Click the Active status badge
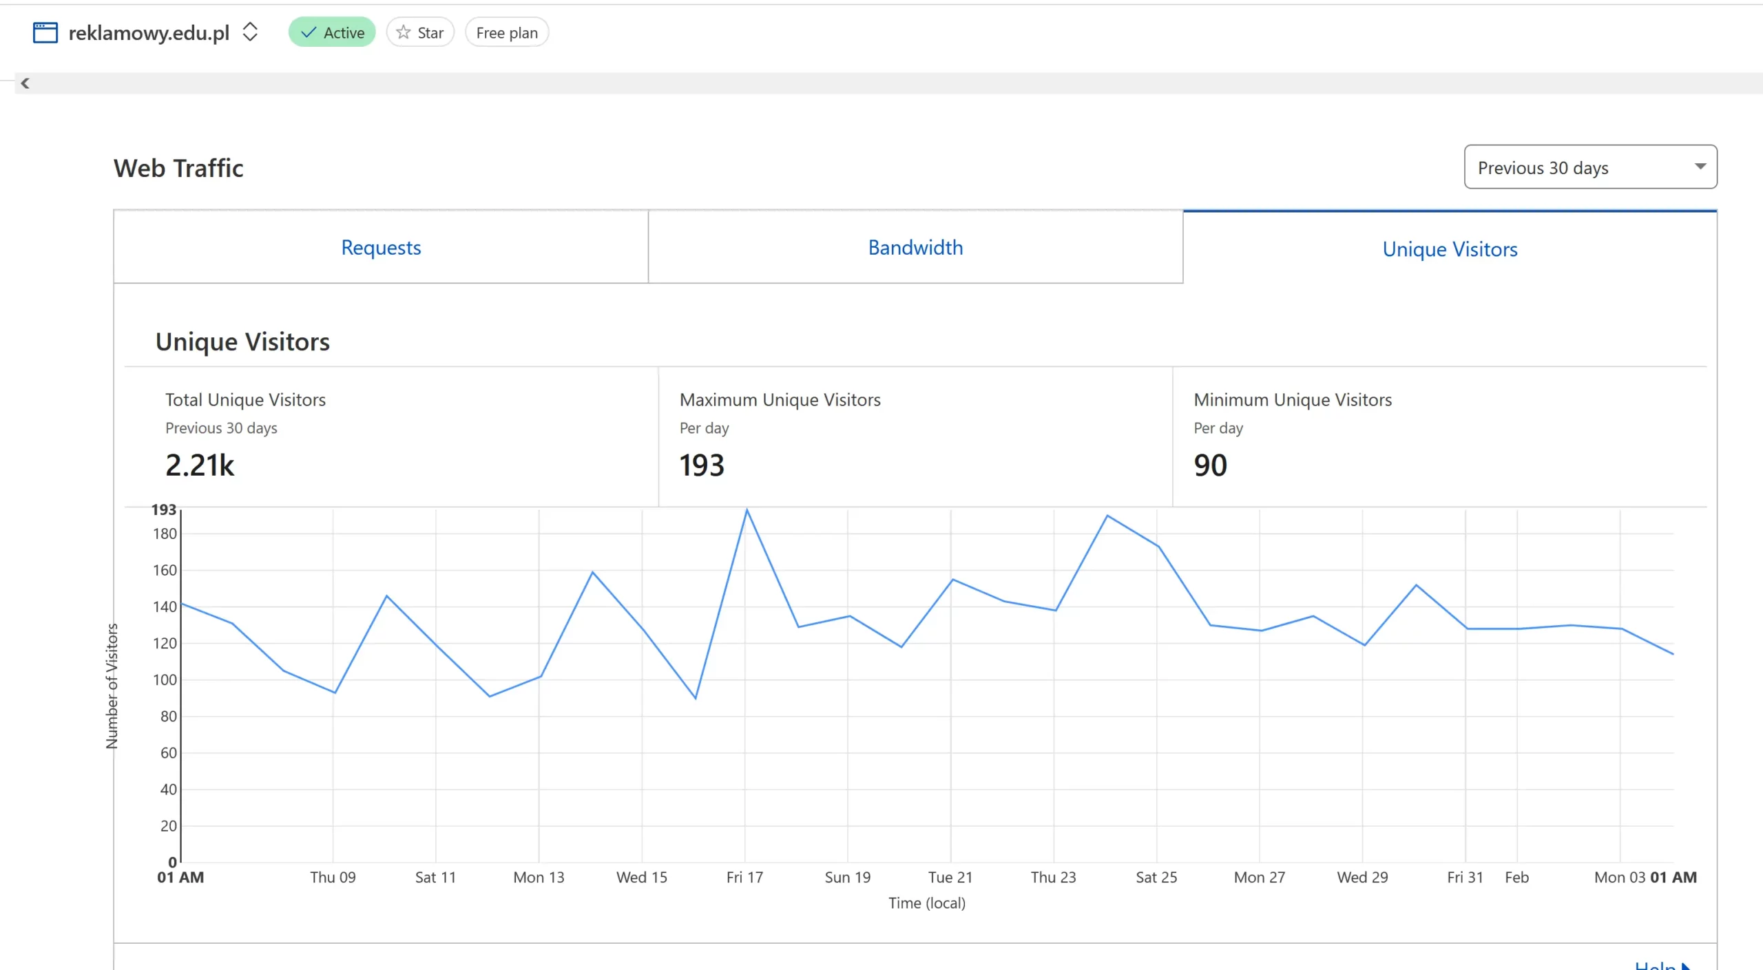 click(332, 32)
